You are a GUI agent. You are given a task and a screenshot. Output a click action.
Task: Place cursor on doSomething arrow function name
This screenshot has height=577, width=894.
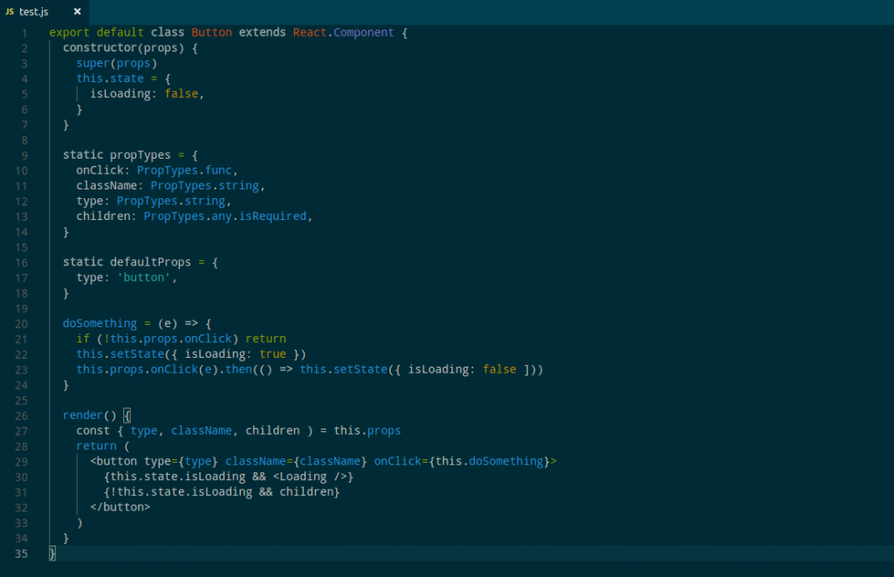(100, 323)
